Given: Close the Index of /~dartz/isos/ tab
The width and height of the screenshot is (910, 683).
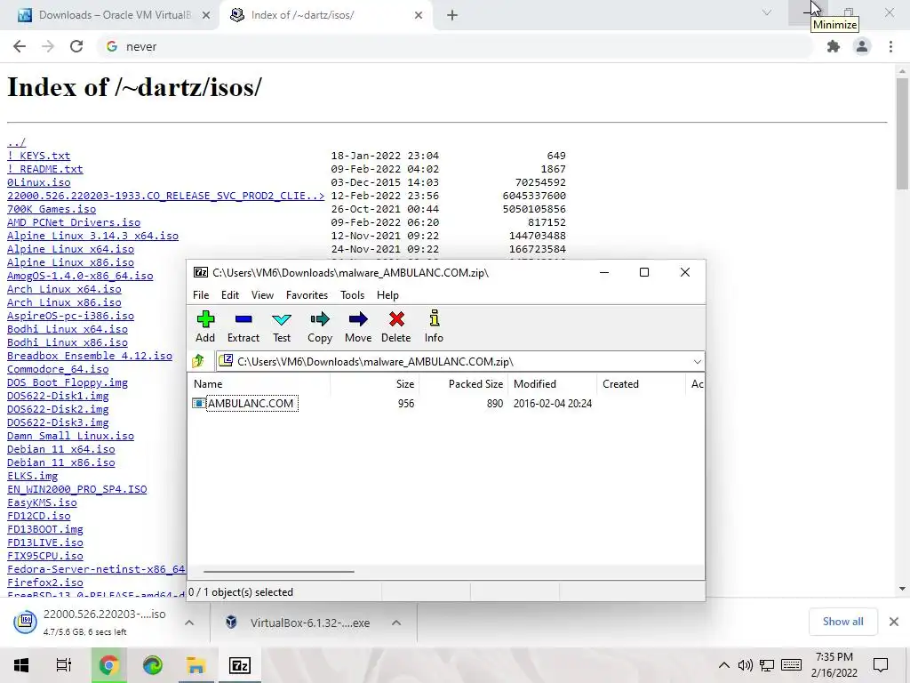Looking at the screenshot, I should click(419, 15).
